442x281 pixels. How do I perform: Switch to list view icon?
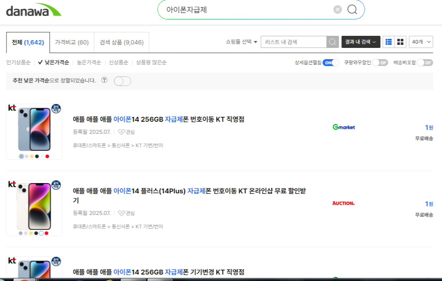coord(388,42)
